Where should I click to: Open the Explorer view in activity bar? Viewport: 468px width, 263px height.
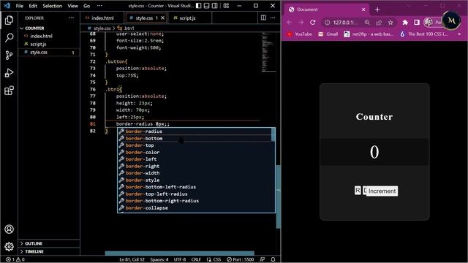coord(9,20)
